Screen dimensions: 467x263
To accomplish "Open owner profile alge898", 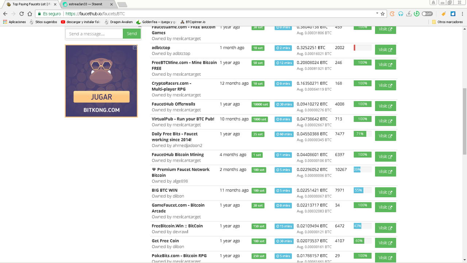I will coord(180,181).
